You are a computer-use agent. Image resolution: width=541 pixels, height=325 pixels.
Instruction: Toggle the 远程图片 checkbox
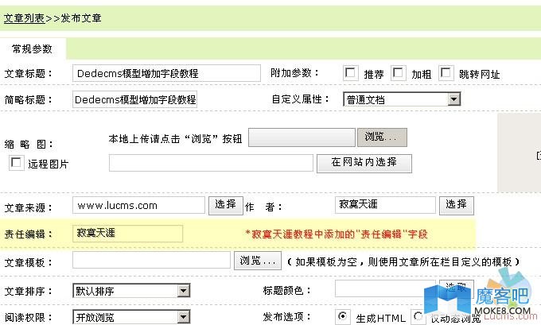(x=15, y=163)
